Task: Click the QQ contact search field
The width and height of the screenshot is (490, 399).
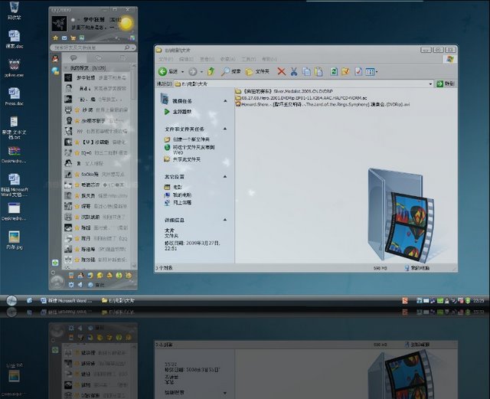Action: coord(90,47)
